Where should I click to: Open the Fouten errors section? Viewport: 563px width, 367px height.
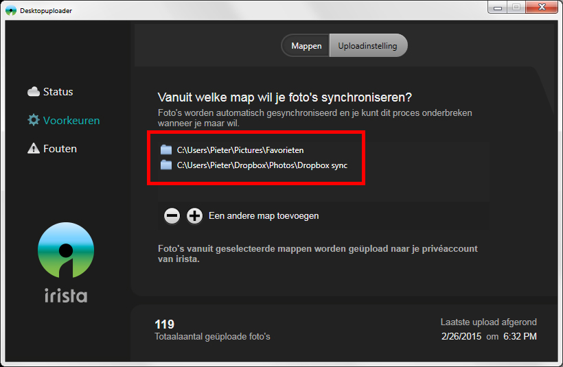pos(52,149)
